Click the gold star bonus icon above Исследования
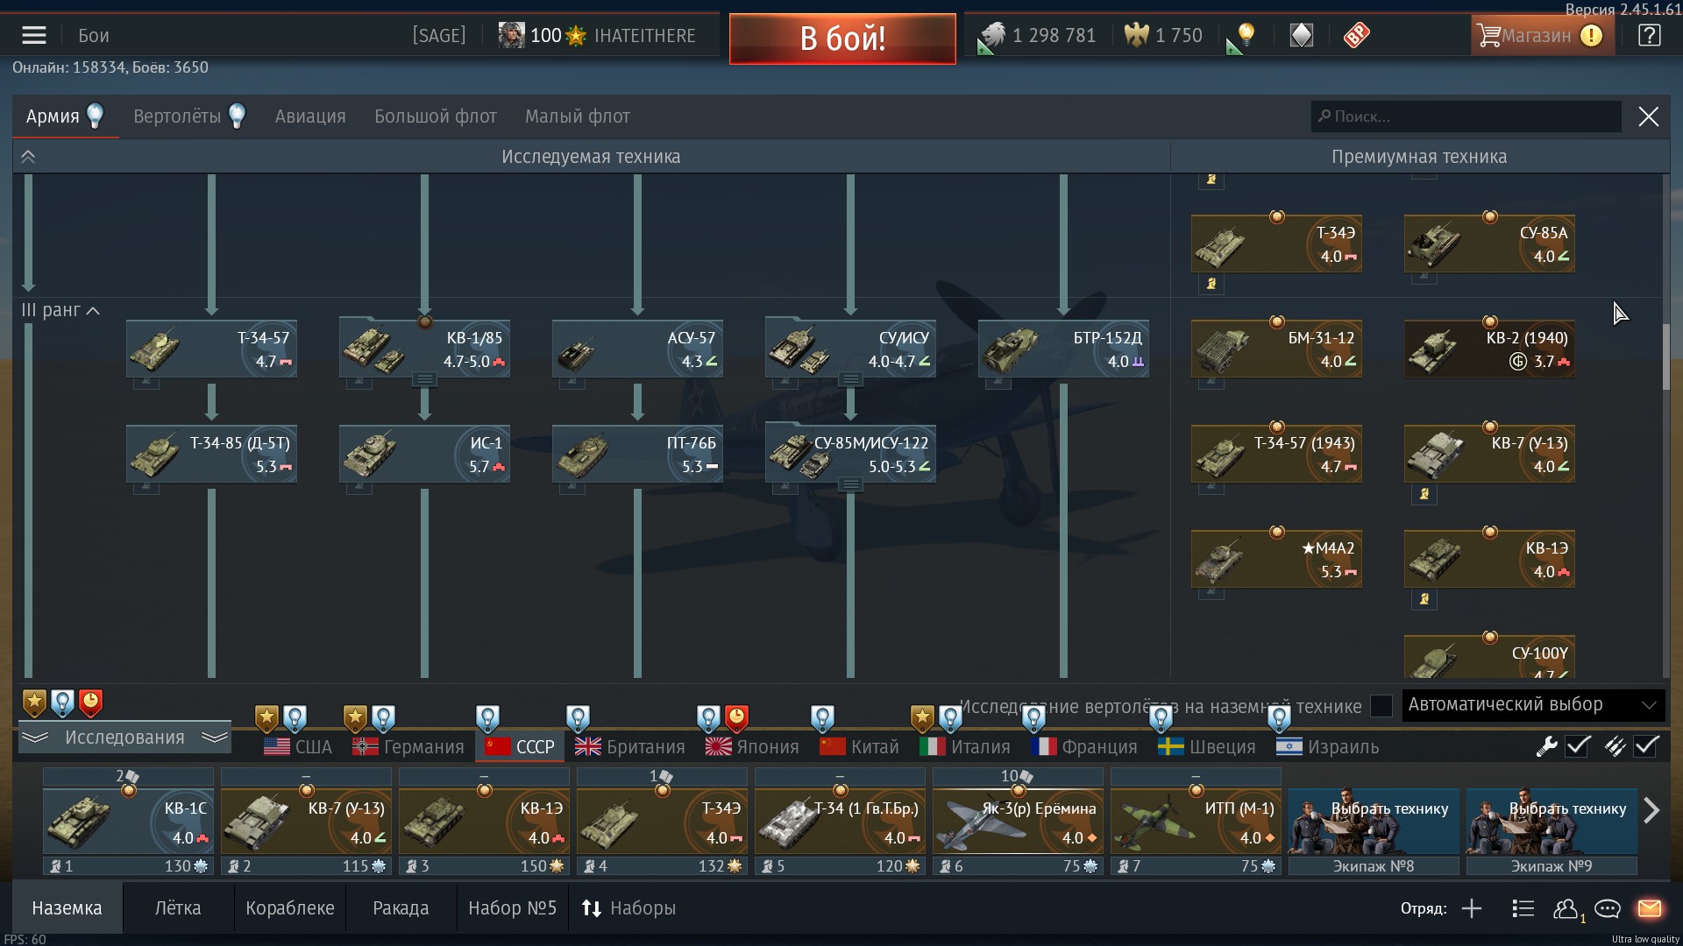1683x946 pixels. point(34,702)
